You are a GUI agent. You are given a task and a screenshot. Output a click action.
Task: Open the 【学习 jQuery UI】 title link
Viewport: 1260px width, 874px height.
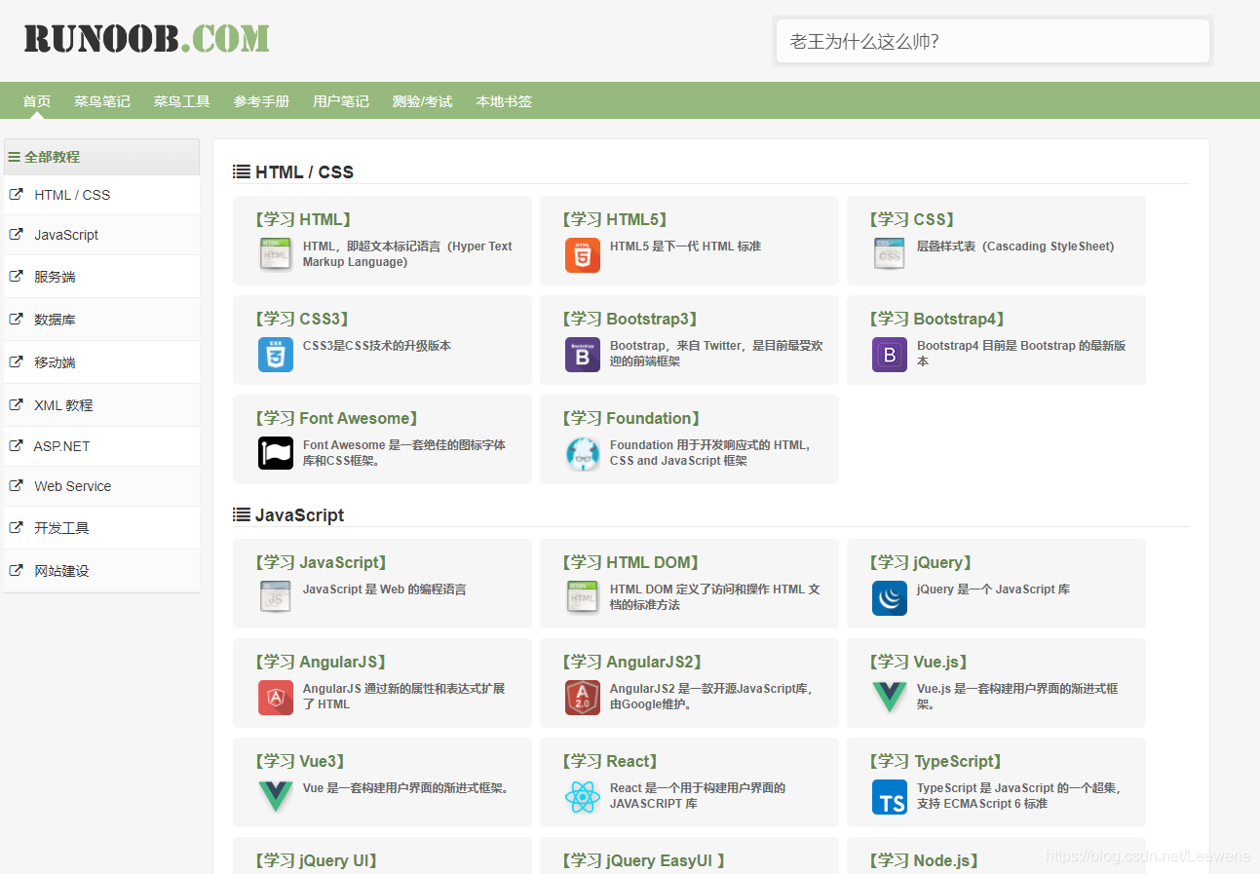click(316, 860)
